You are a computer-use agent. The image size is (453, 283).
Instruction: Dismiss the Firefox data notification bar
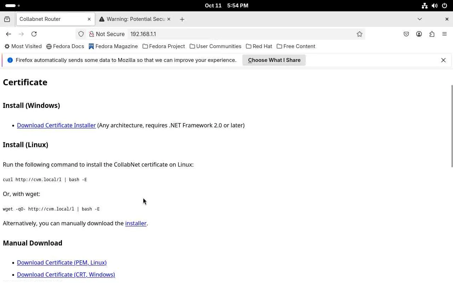443,60
